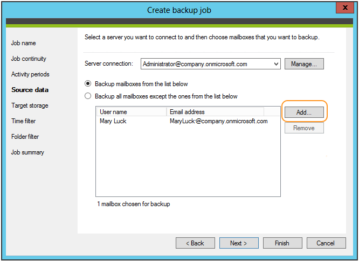
Task: Cancel the backup job wizard
Action: 326,243
